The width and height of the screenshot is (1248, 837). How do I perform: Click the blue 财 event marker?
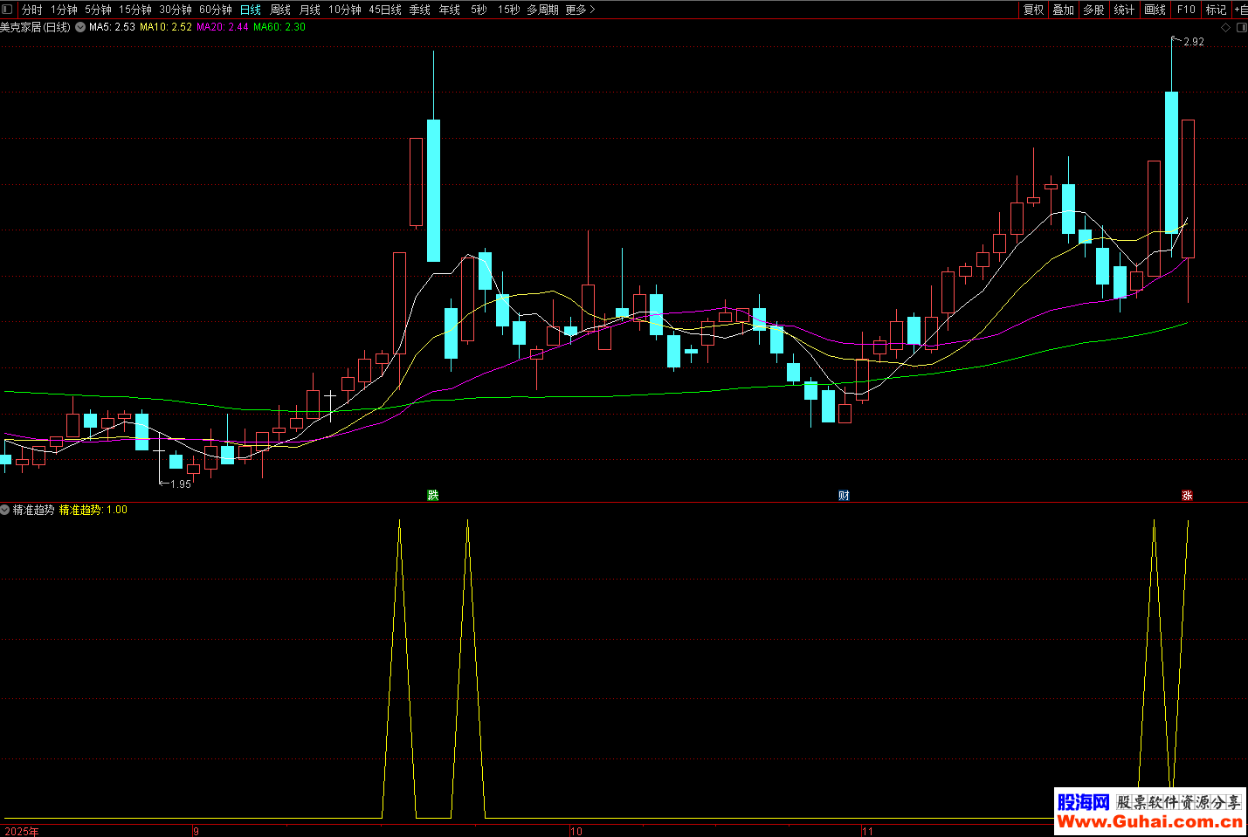(x=844, y=496)
